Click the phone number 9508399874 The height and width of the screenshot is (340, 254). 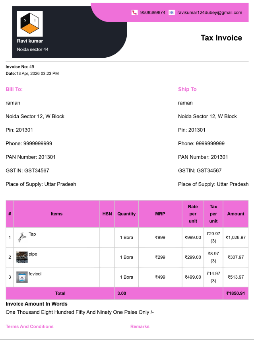(153, 12)
